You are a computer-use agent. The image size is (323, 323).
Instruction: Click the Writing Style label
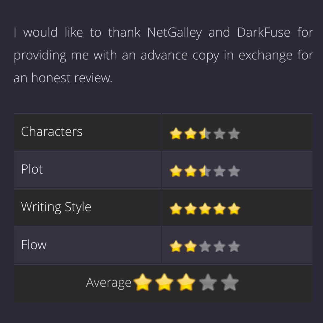(56, 207)
